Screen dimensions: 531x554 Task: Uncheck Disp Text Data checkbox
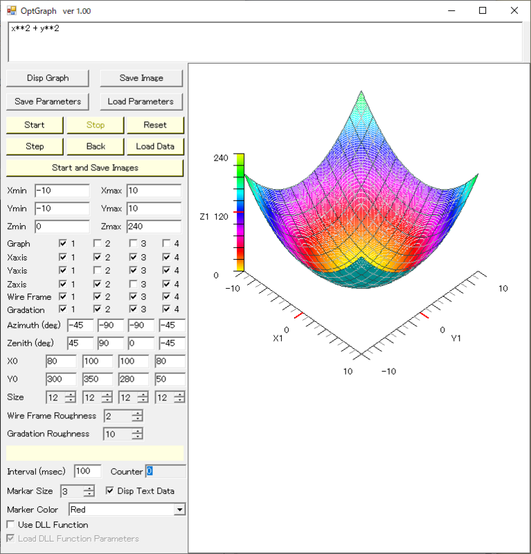click(x=110, y=491)
